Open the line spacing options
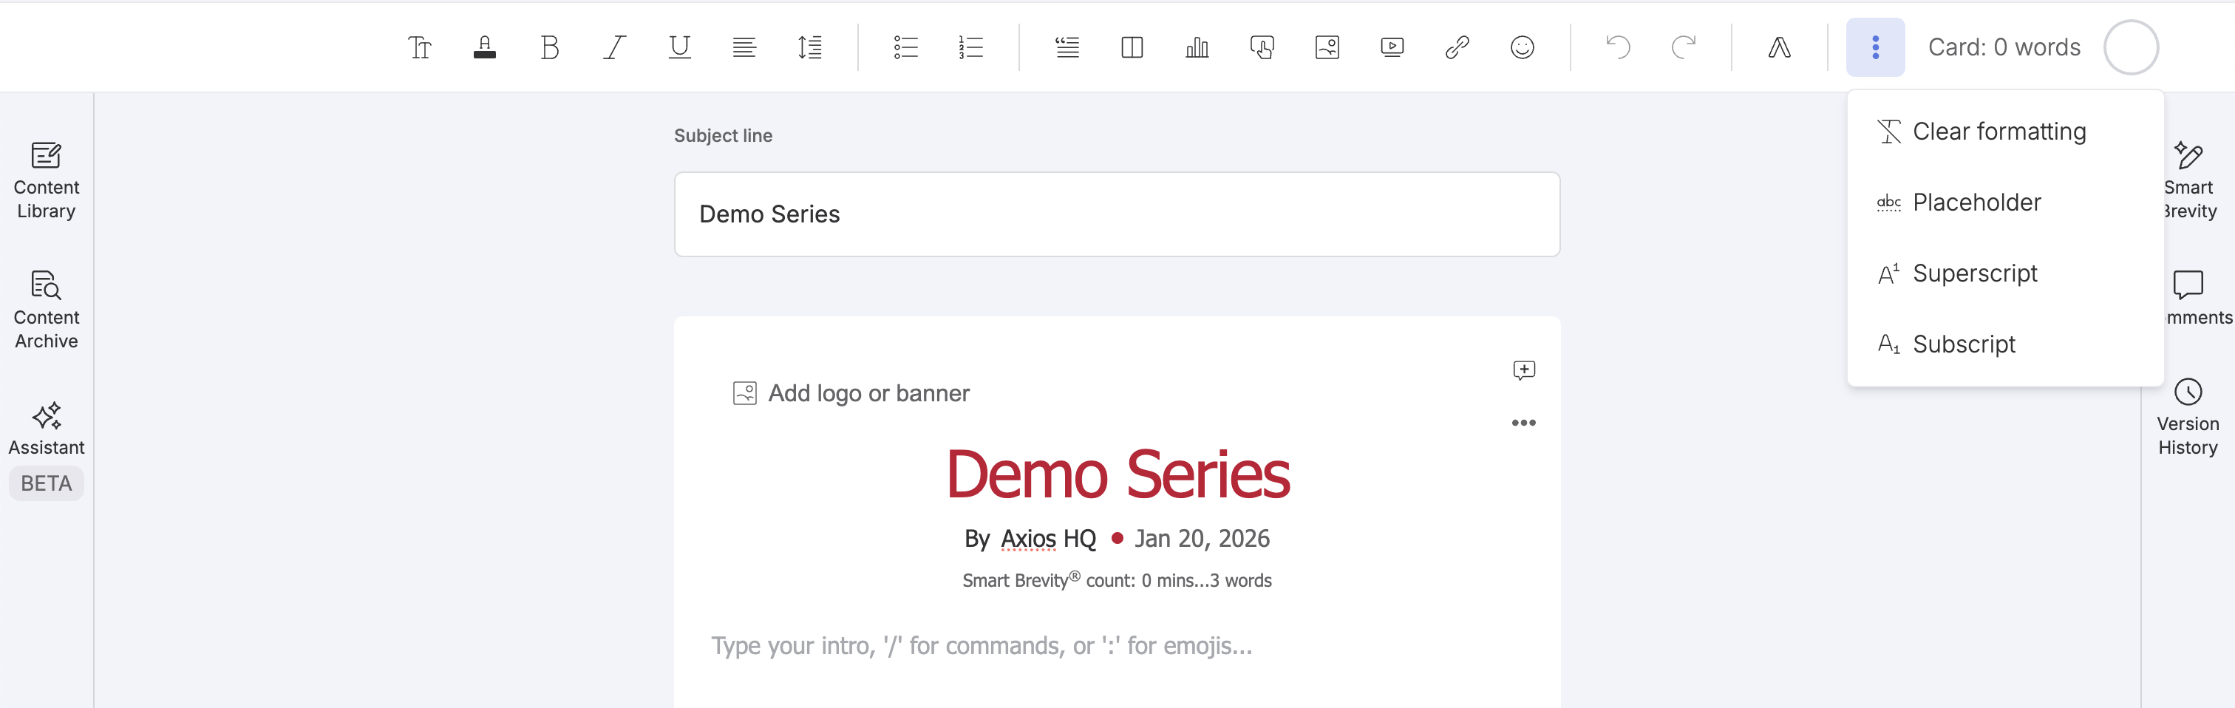2235x708 pixels. 809,47
